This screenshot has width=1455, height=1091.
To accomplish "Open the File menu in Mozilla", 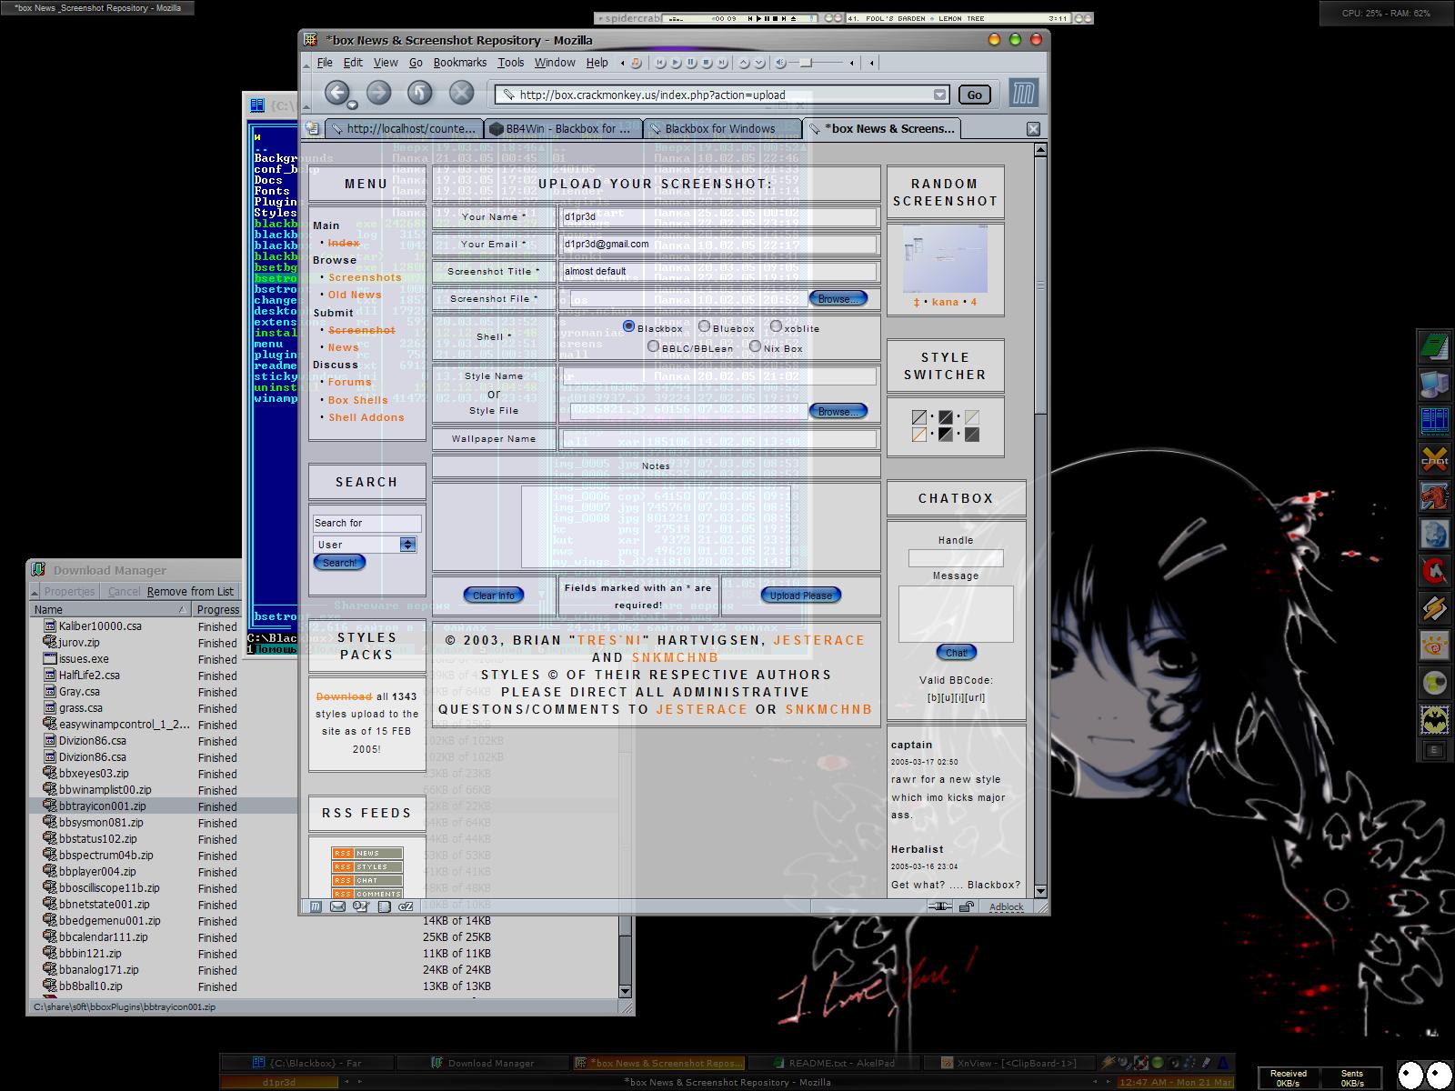I will (325, 63).
